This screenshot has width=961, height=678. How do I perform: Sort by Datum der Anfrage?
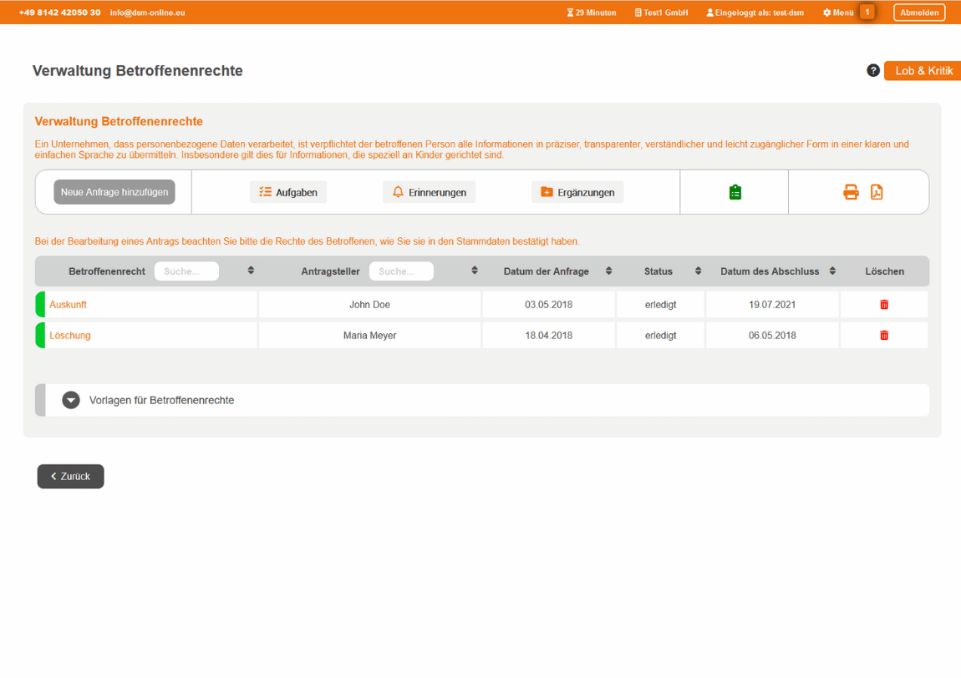608,271
